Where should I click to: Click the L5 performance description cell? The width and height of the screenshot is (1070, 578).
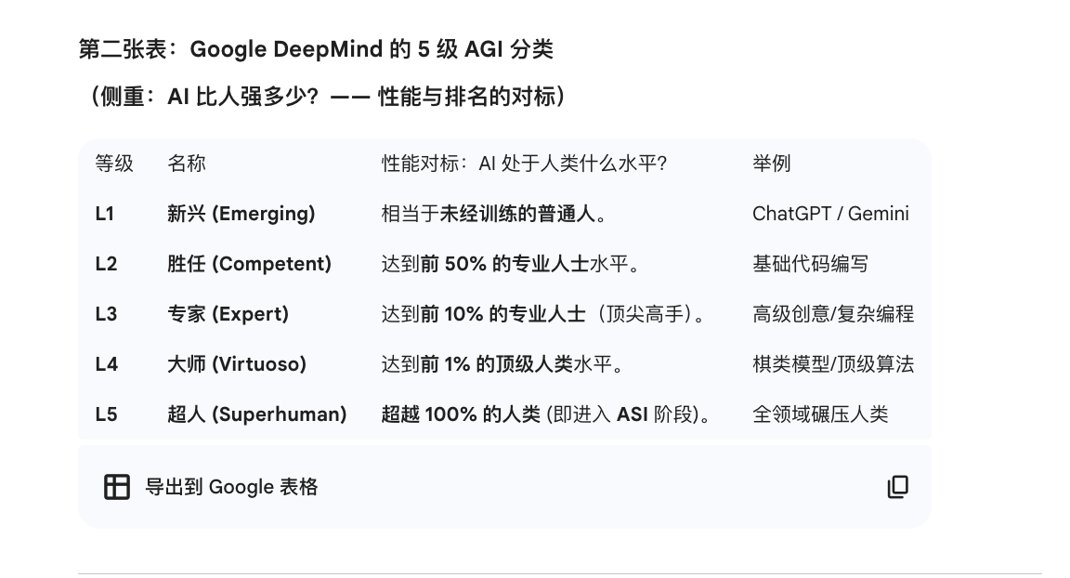pos(546,414)
